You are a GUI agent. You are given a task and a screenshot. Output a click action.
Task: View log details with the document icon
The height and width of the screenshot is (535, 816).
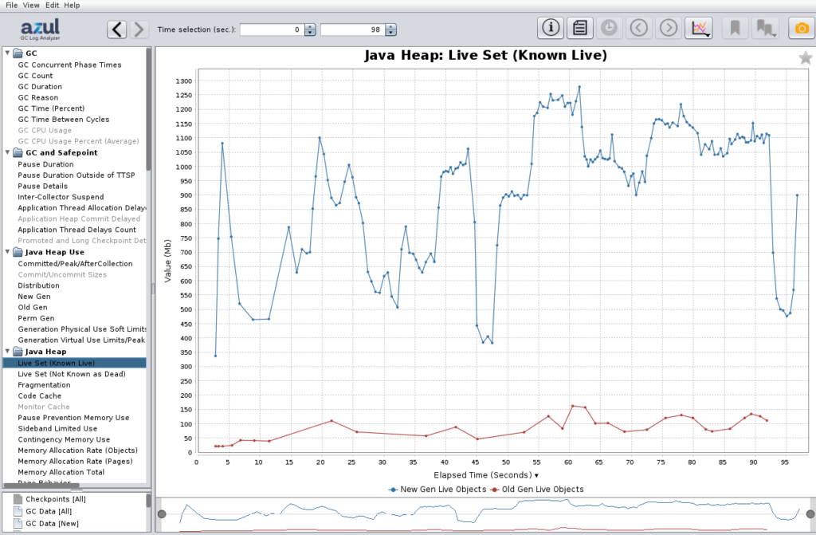coord(579,27)
